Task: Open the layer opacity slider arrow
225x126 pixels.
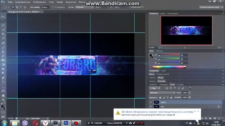Action: [189, 93]
